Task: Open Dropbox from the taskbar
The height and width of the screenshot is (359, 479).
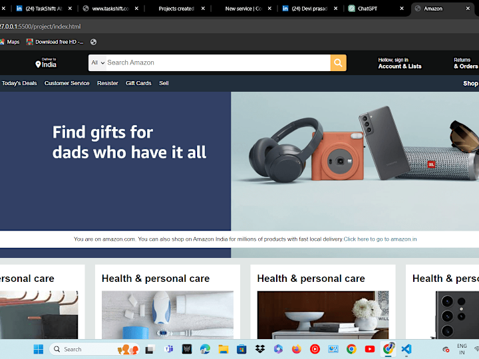Action: [x=260, y=349]
